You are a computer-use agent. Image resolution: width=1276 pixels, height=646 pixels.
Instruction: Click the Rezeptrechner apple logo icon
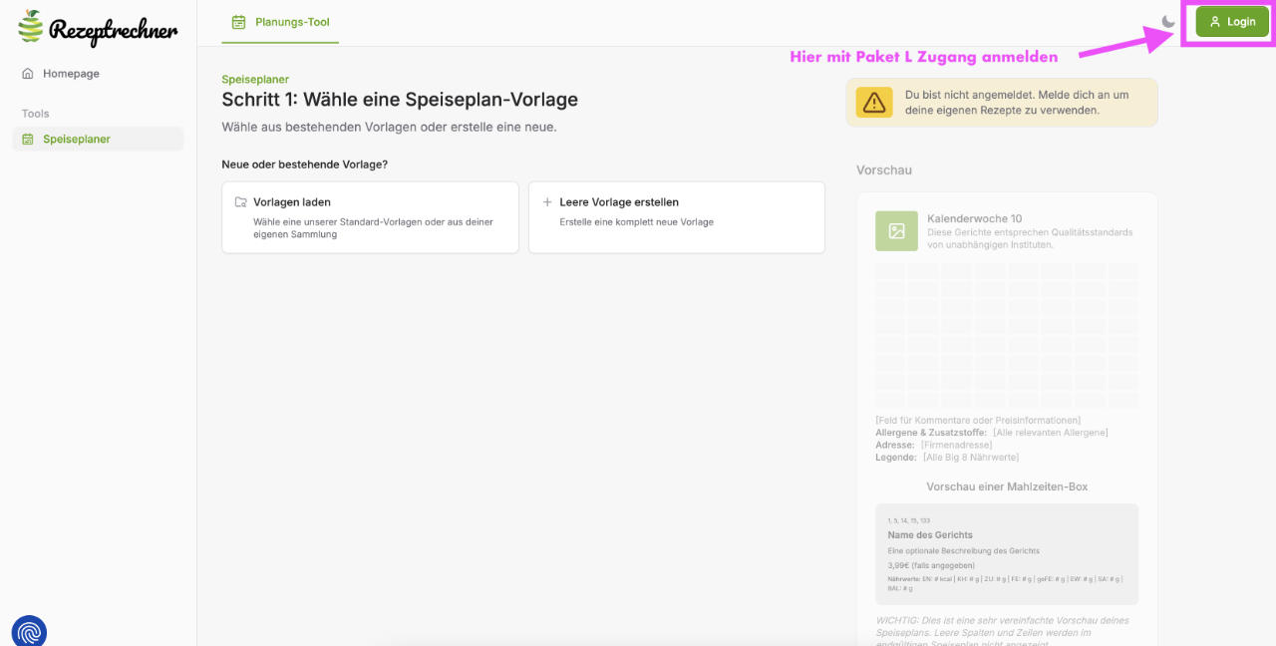pyautogui.click(x=31, y=27)
